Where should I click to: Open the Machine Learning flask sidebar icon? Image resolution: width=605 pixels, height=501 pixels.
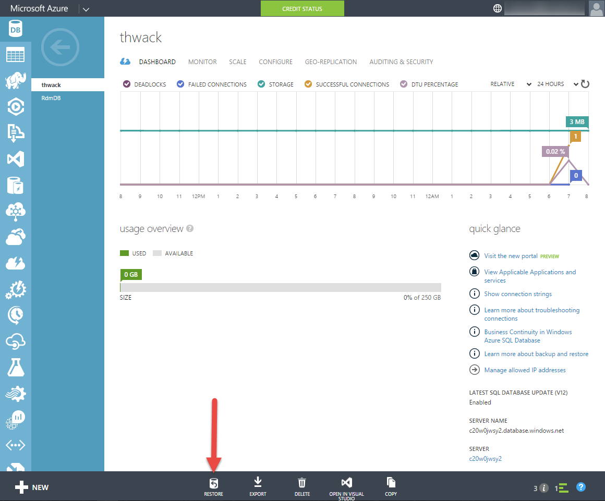16,367
